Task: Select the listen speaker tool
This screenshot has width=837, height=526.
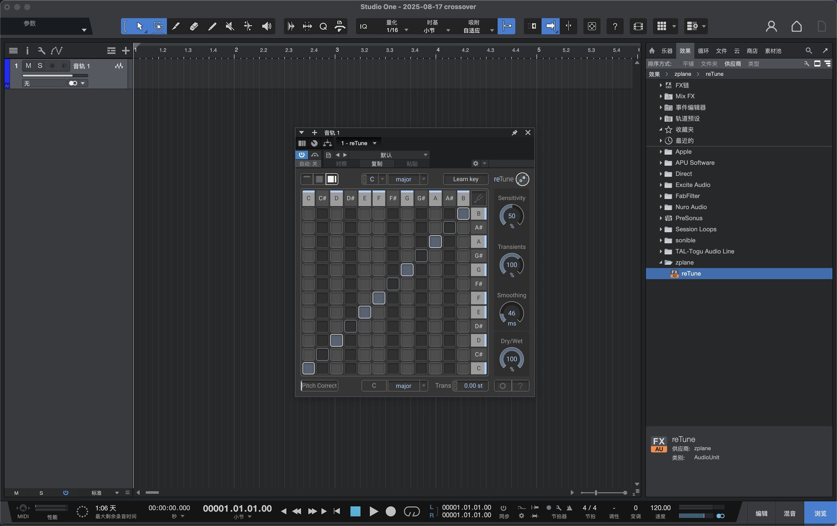Action: pyautogui.click(x=267, y=26)
